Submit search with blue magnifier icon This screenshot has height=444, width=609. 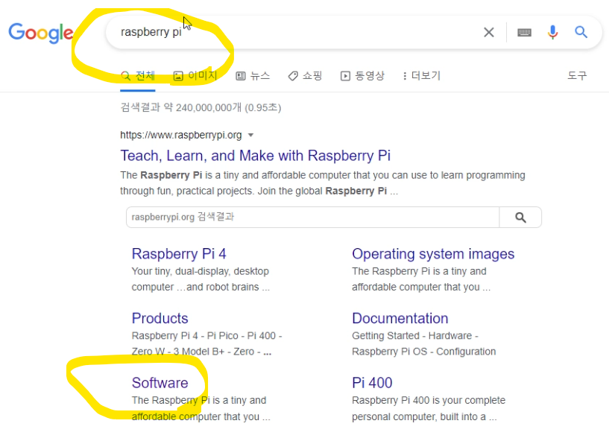pos(581,32)
